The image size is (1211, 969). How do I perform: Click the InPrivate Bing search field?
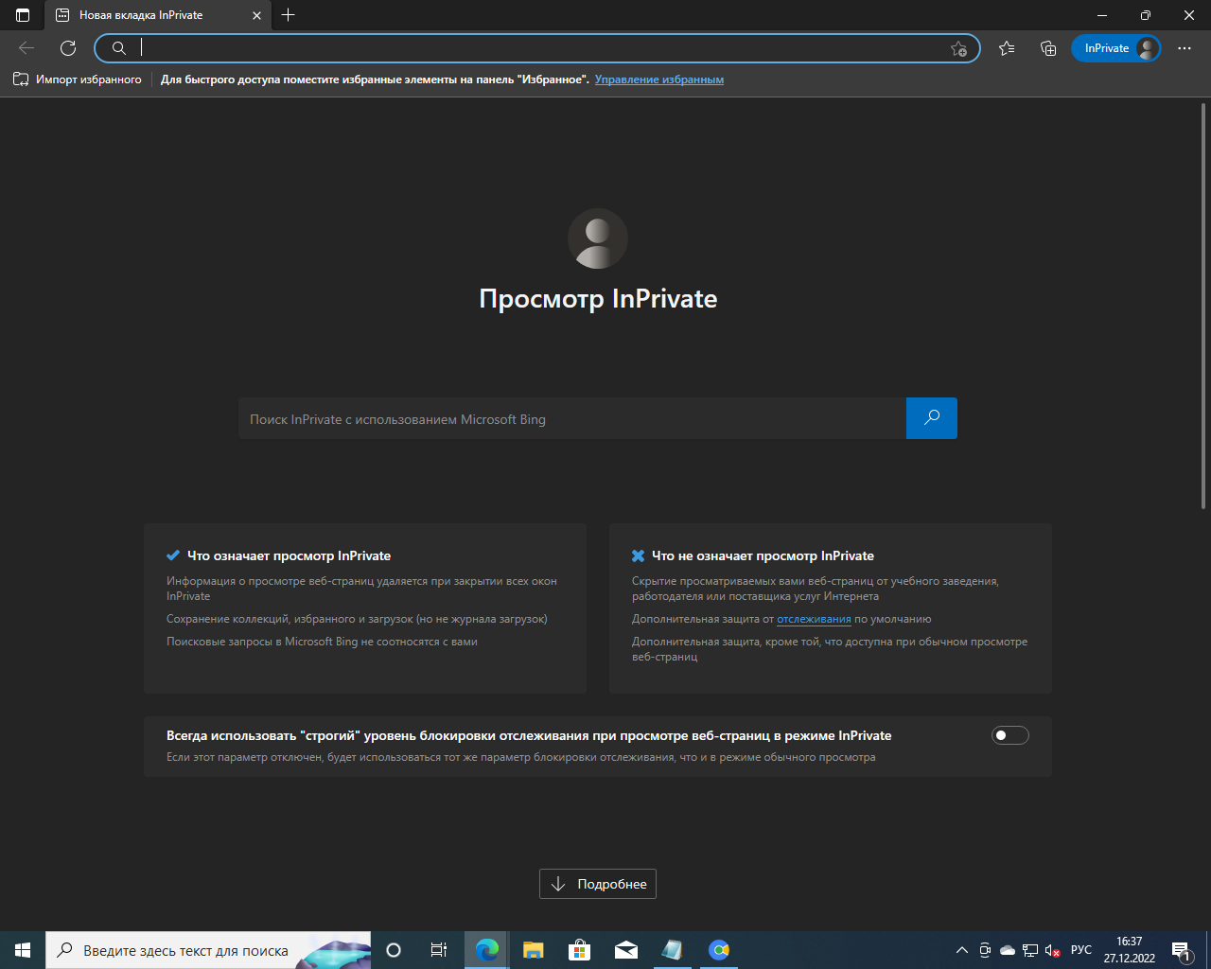pyautogui.click(x=571, y=418)
